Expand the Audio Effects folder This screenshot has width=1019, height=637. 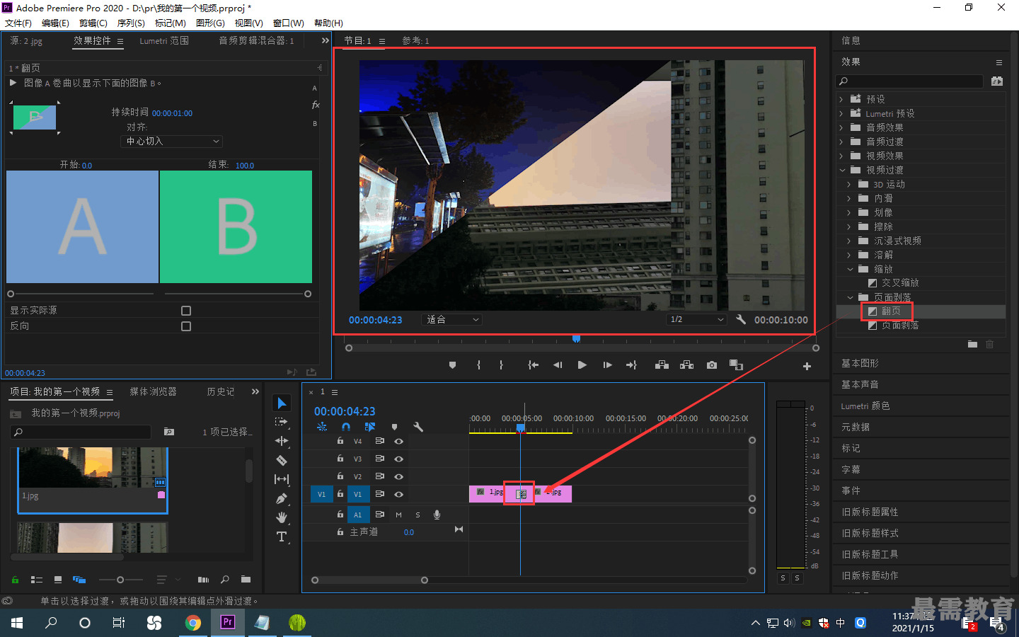tap(841, 127)
